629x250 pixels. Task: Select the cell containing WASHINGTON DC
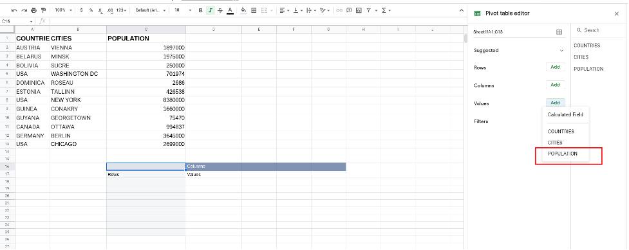pyautogui.click(x=79, y=74)
